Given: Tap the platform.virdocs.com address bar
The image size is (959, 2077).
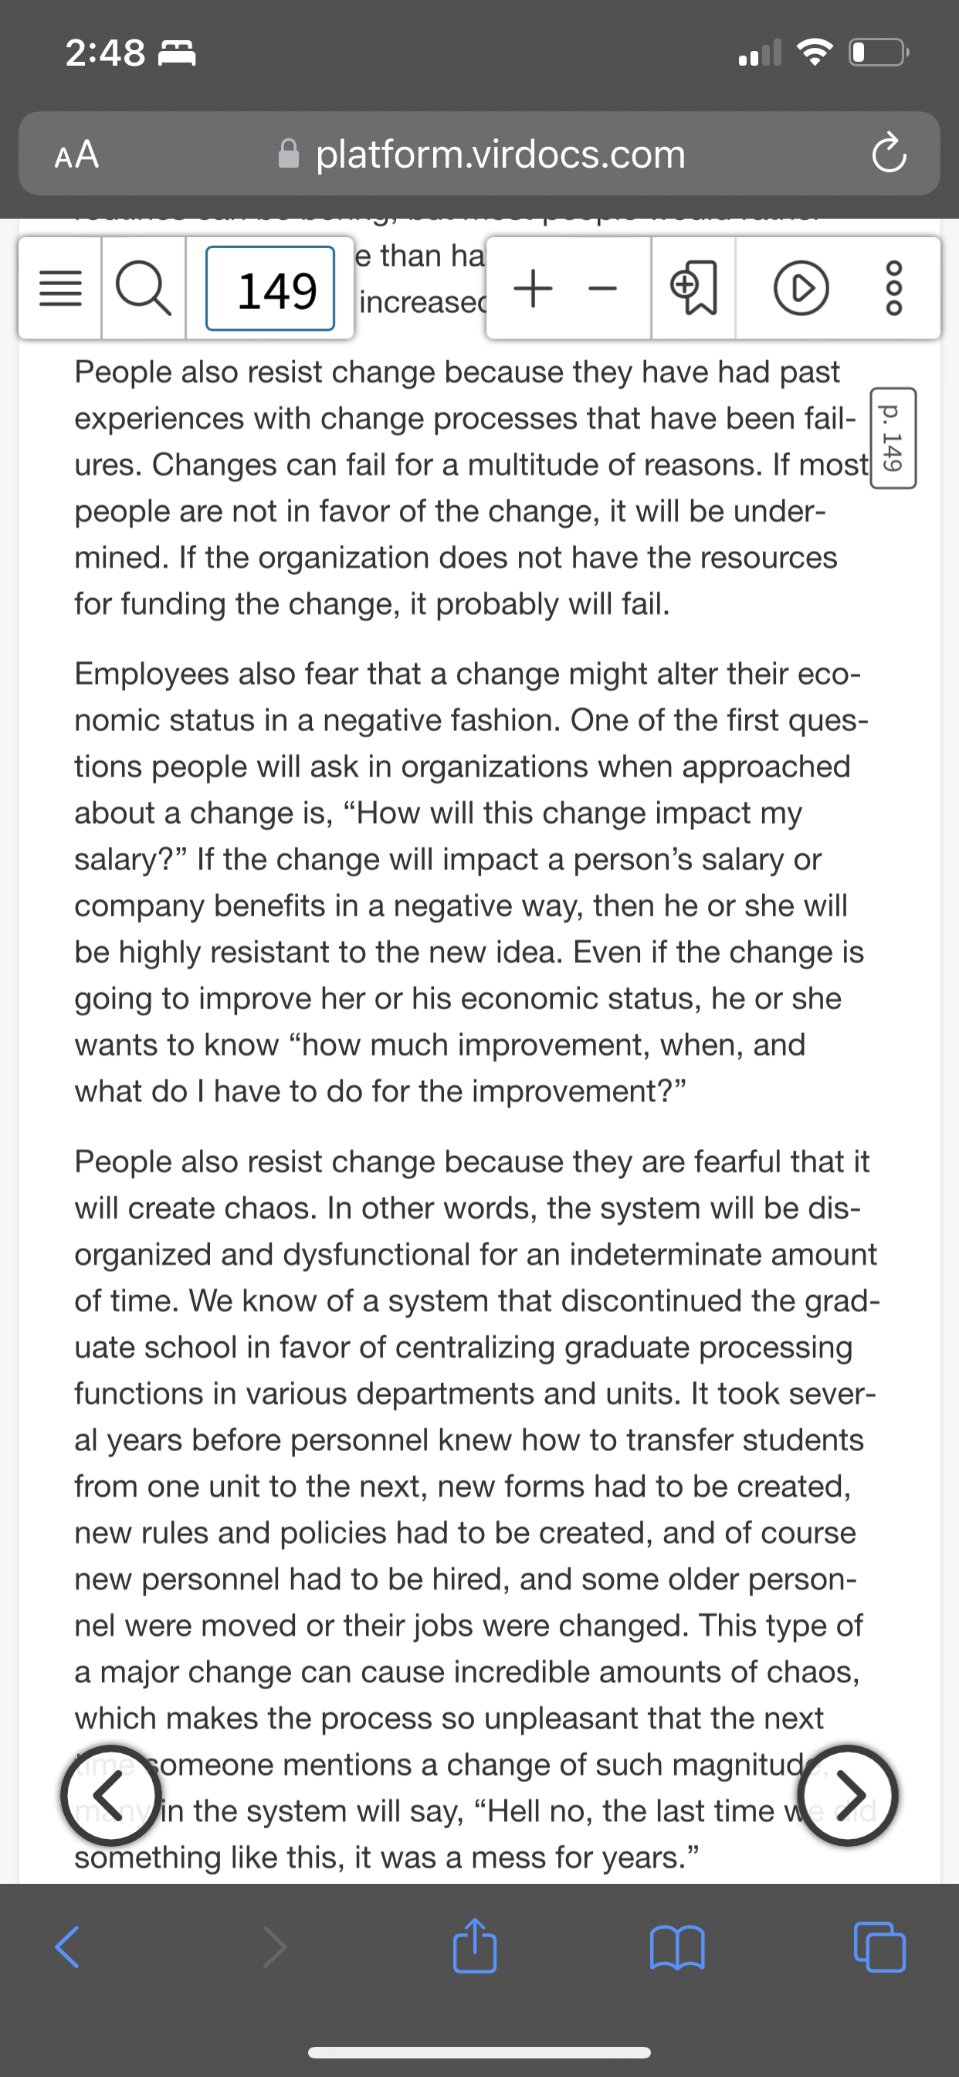Looking at the screenshot, I should click(x=479, y=153).
